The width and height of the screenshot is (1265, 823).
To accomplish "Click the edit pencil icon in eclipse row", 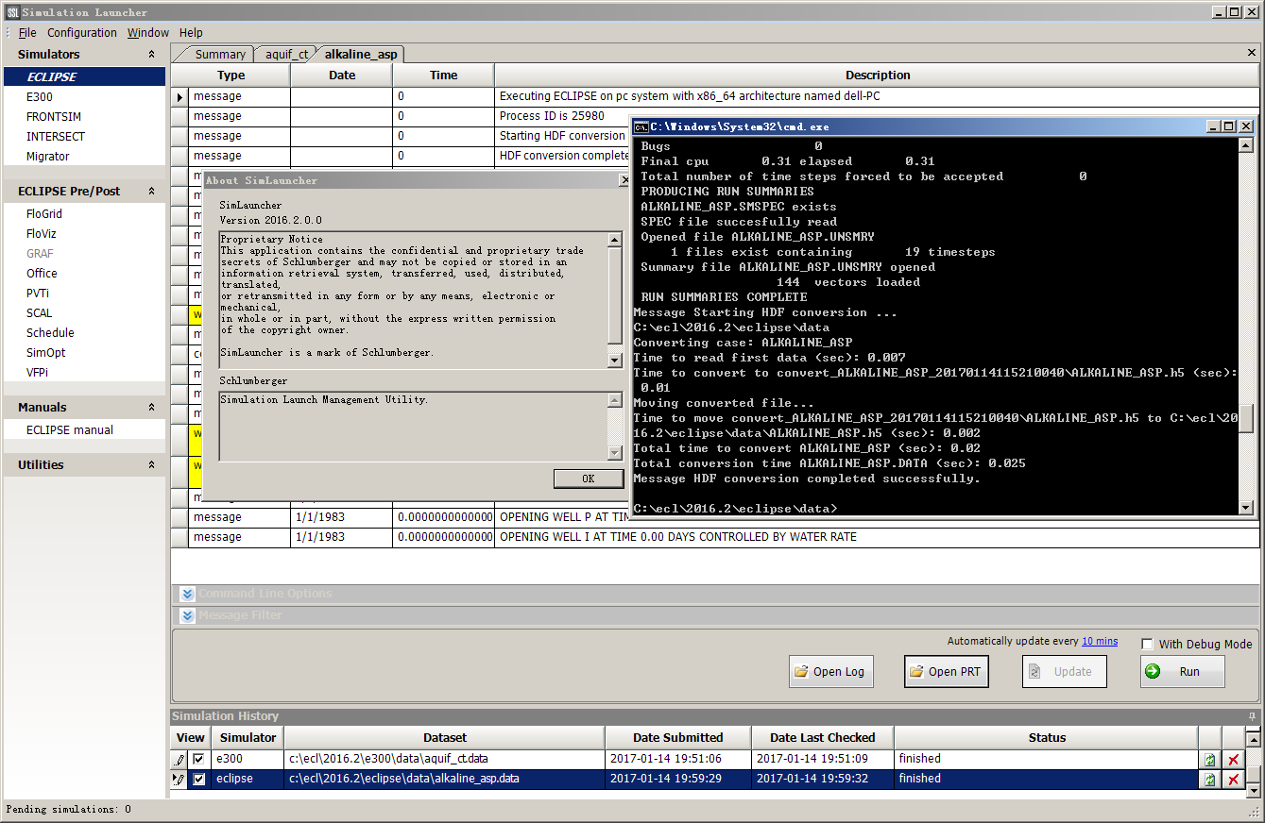I will coord(179,780).
